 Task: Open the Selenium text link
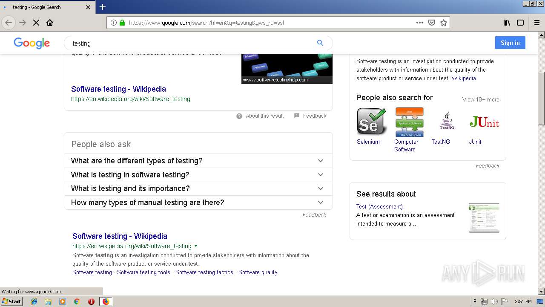pos(368,142)
